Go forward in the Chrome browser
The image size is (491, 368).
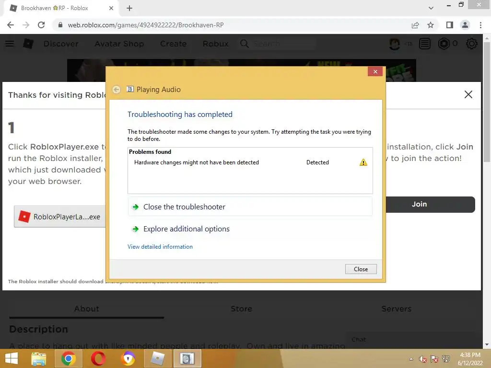(26, 25)
